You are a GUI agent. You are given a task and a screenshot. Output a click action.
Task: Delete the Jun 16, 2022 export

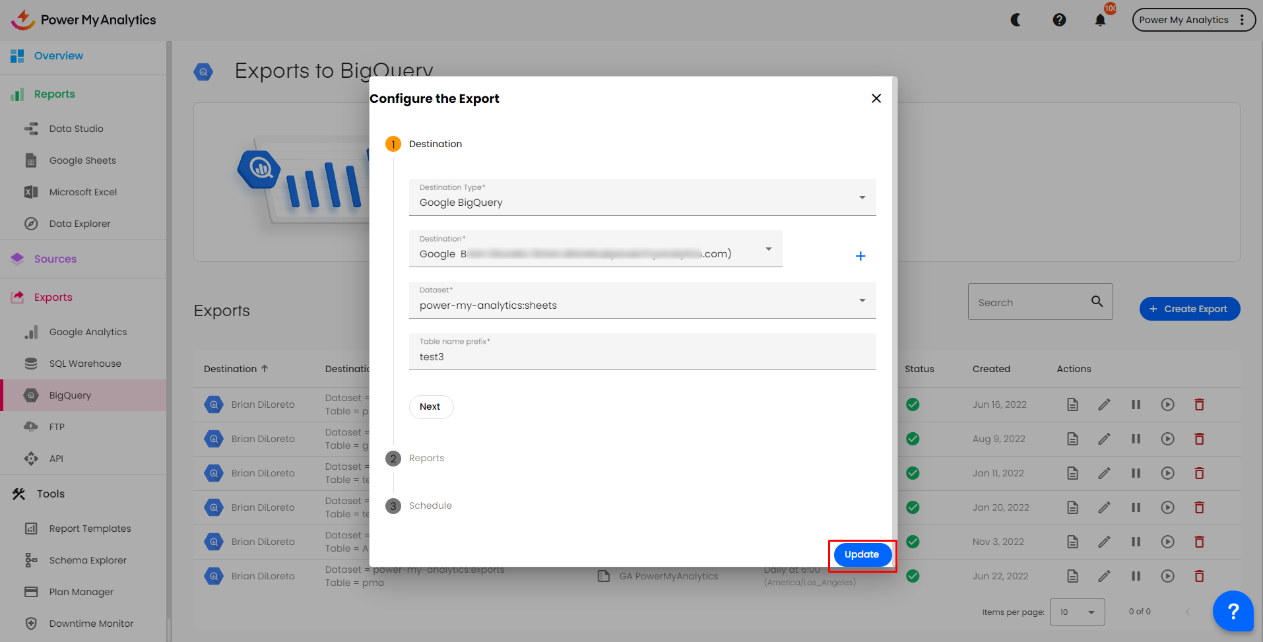point(1199,404)
